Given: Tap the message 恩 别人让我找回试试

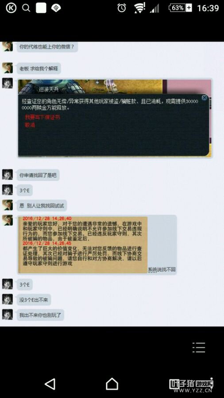Looking at the screenshot, I should click(42, 205).
